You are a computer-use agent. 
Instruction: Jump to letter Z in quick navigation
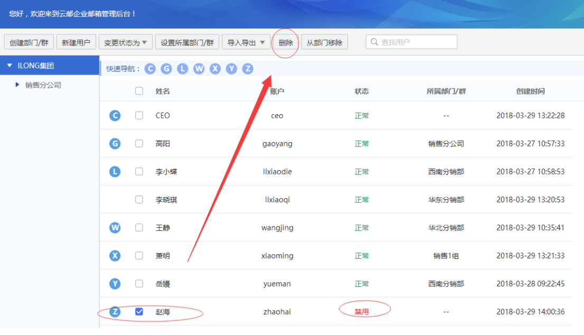pos(248,69)
